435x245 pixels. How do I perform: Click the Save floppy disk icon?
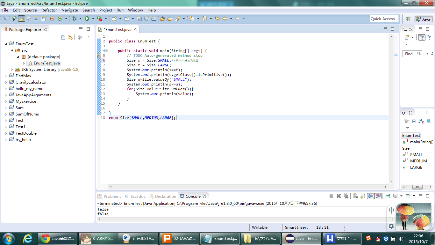coord(139,19)
